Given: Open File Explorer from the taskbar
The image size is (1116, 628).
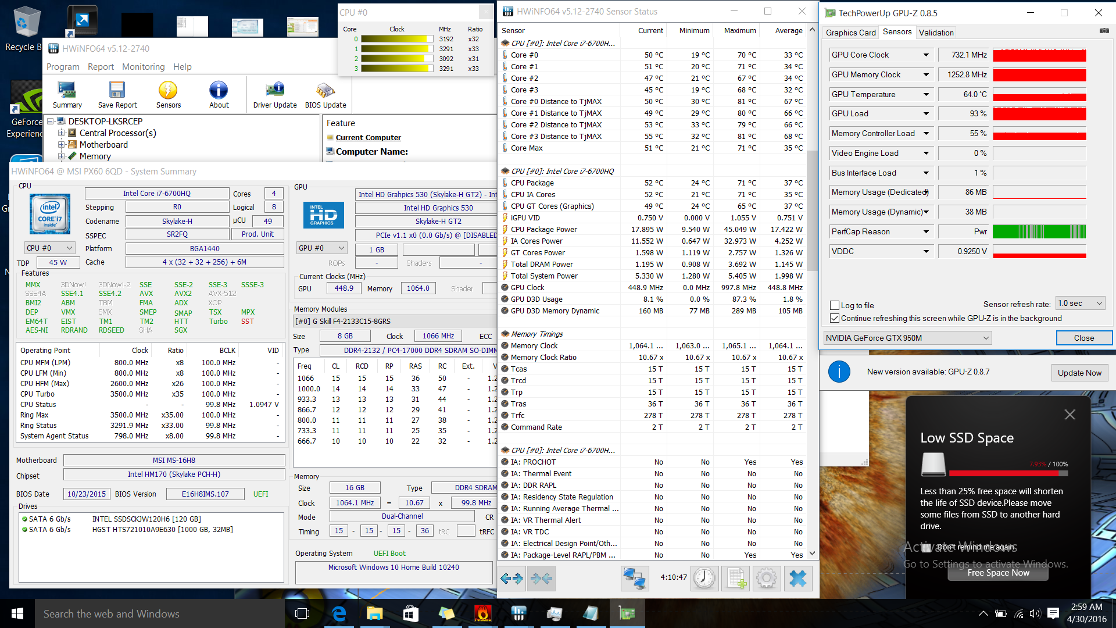Looking at the screenshot, I should click(374, 613).
